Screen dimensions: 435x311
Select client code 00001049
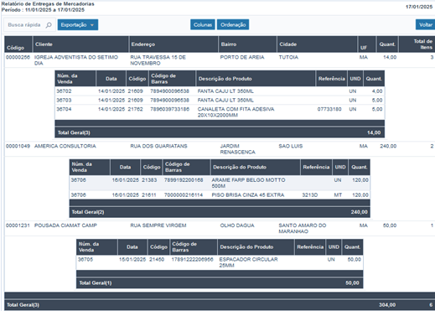(x=18, y=146)
